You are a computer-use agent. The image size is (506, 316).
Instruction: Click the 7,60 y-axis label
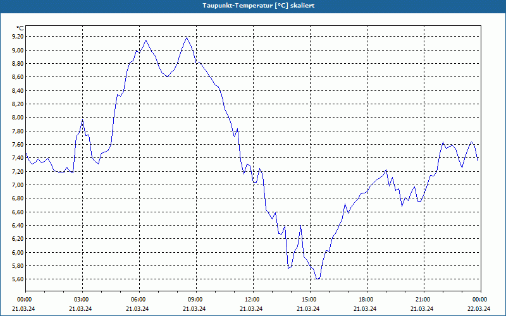(18, 145)
